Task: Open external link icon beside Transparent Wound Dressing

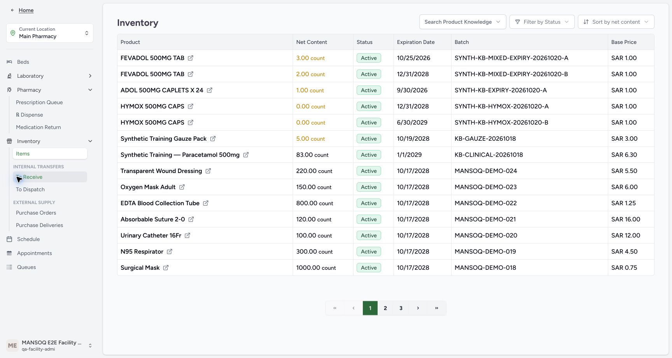Action: (x=208, y=171)
